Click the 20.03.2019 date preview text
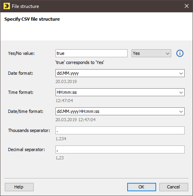This screenshot has height=196, width=193. pos(66,82)
